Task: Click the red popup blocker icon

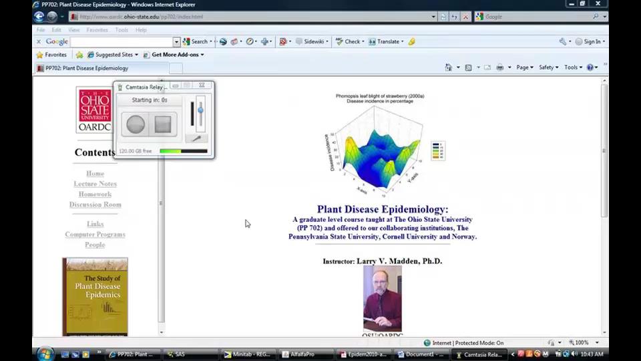Action: pyautogui.click(x=283, y=41)
